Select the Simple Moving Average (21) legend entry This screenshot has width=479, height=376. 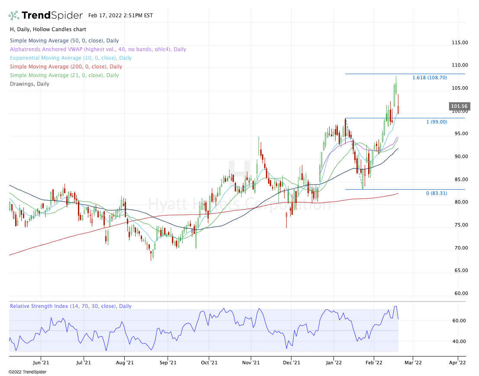(x=64, y=75)
